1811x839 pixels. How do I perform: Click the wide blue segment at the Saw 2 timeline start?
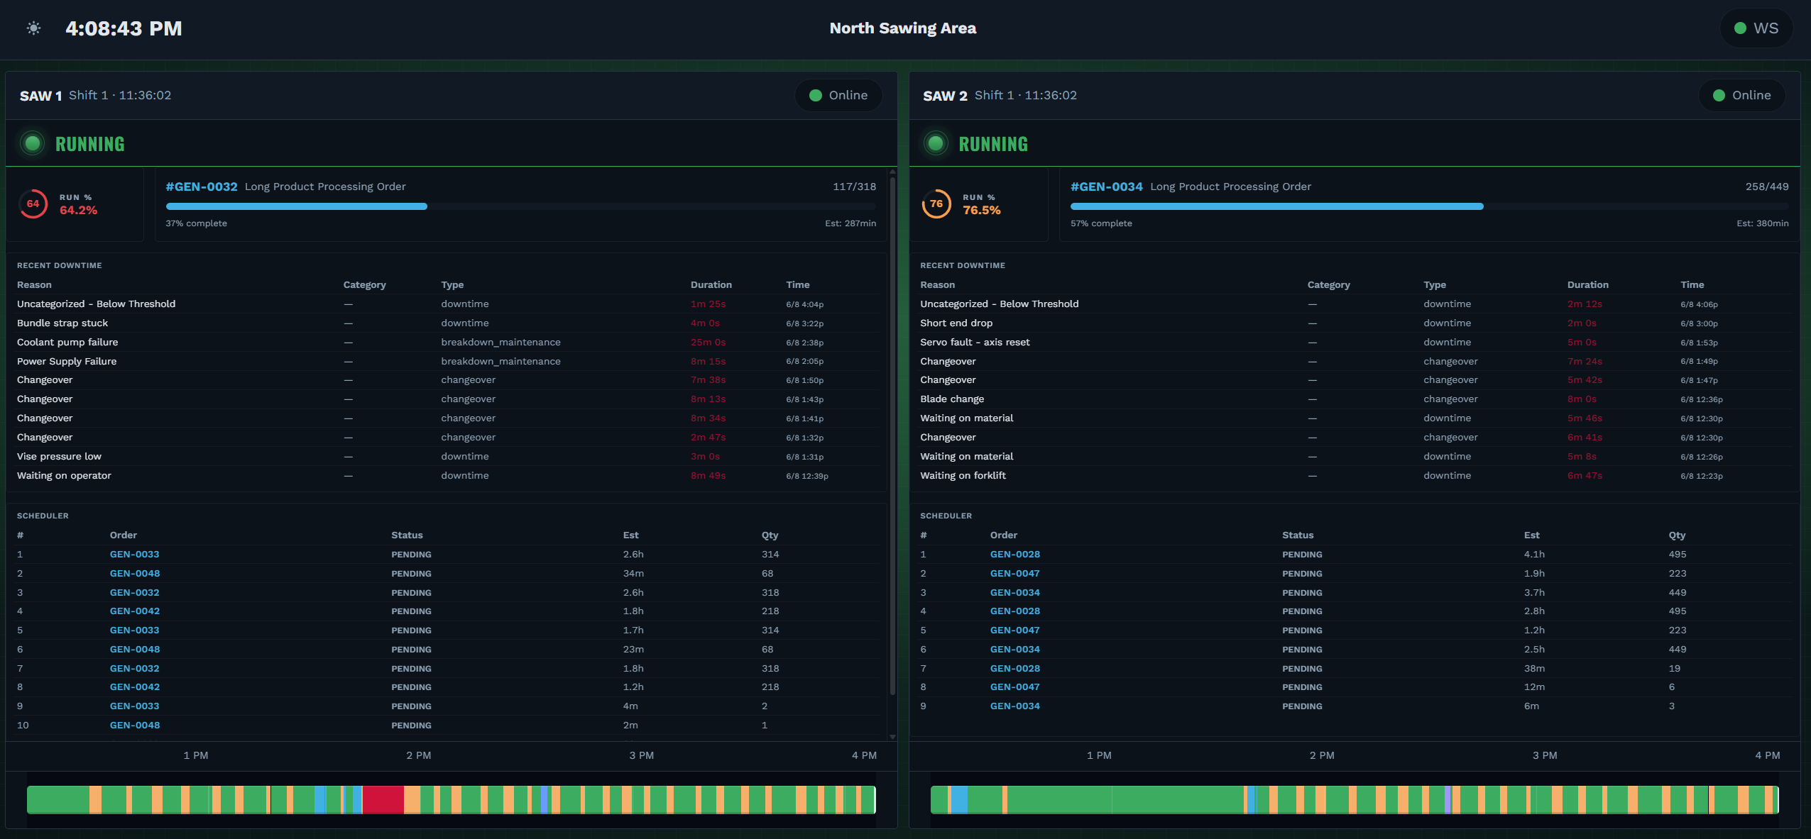point(959,799)
